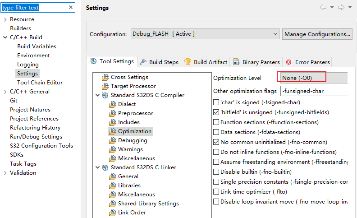Click the Binary Parsers tab icon
Viewport: 357px width, 218px height.
click(x=237, y=62)
